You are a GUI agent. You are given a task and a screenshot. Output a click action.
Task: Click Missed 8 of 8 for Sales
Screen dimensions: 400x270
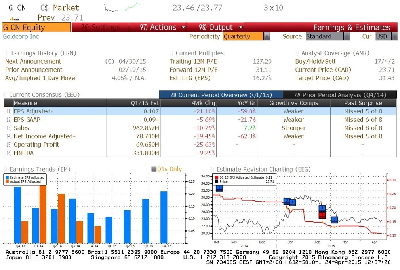pyautogui.click(x=363, y=128)
